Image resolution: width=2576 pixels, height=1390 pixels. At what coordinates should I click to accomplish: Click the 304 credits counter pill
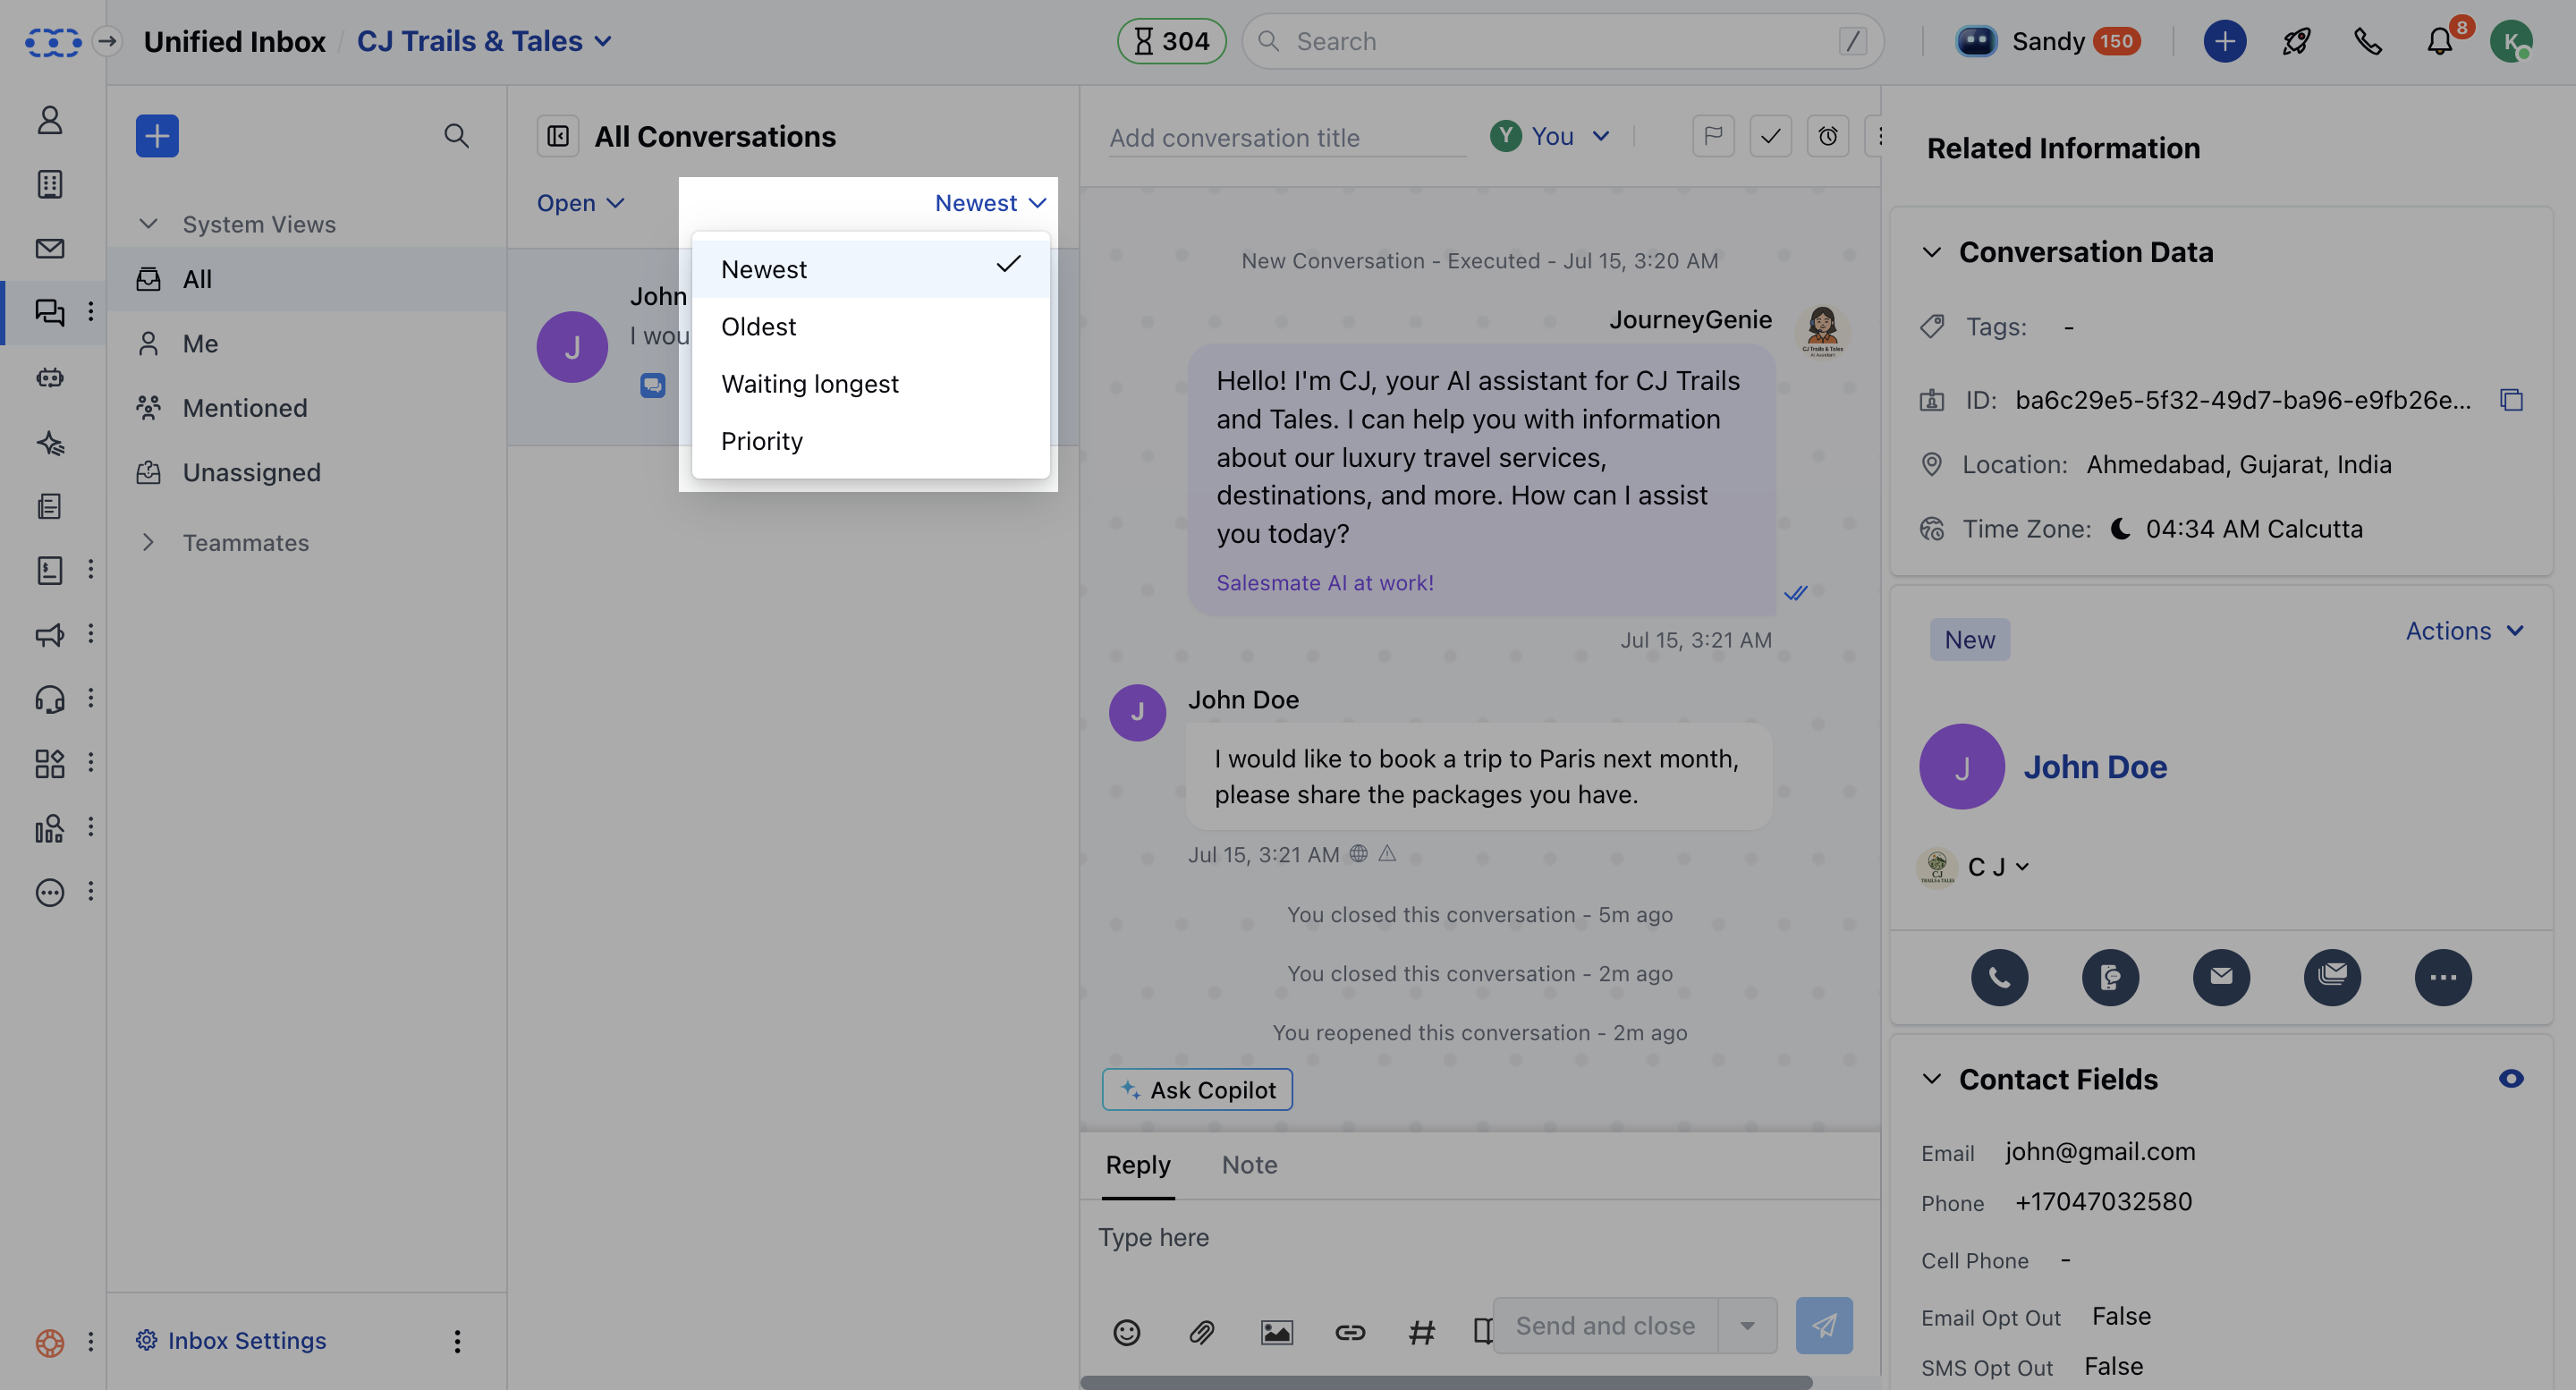[1171, 41]
